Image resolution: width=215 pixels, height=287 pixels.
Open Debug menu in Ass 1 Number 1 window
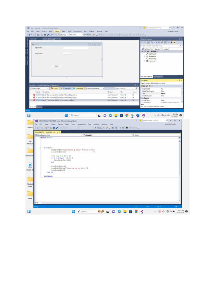57,31
